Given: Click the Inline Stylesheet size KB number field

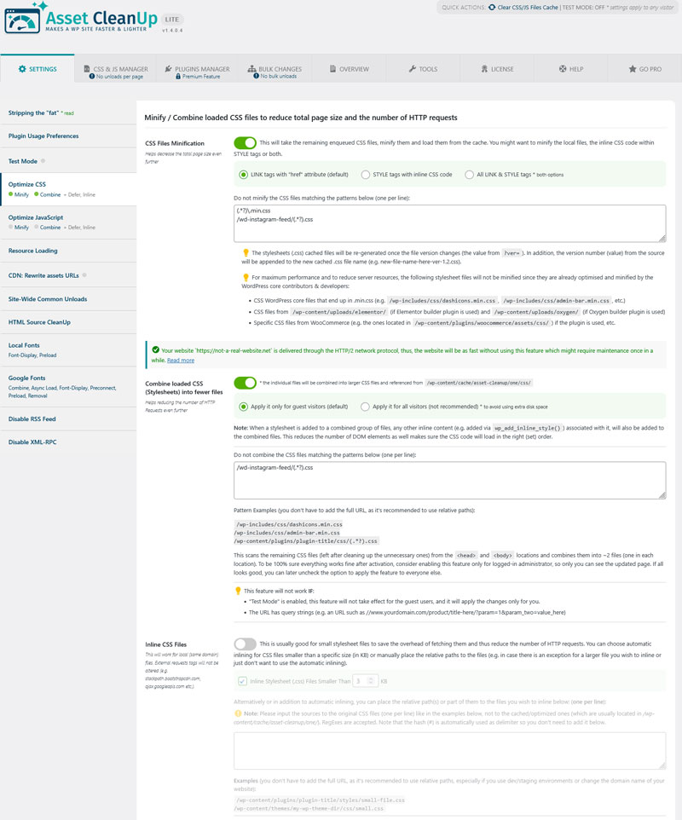Looking at the screenshot, I should point(365,681).
